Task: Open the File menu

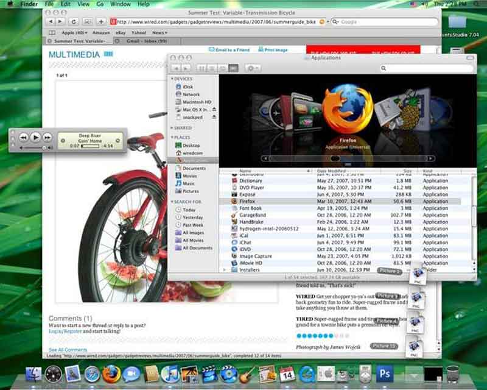Action: (49, 4)
